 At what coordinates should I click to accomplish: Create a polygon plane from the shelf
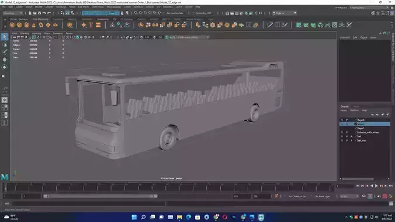(48, 25)
